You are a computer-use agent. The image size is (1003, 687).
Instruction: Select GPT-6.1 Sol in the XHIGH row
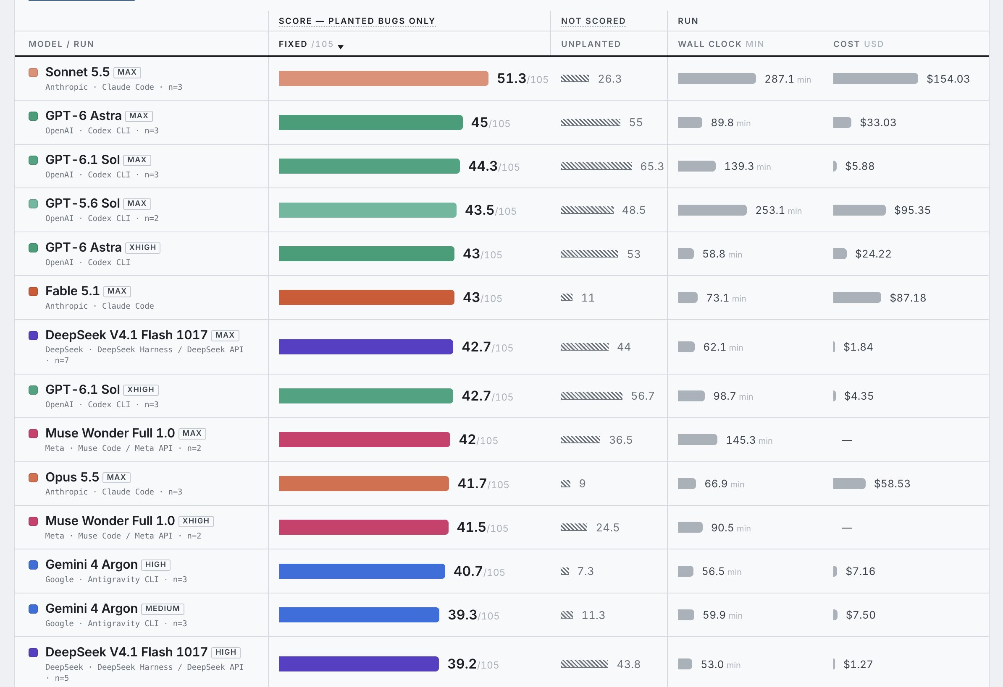point(82,389)
